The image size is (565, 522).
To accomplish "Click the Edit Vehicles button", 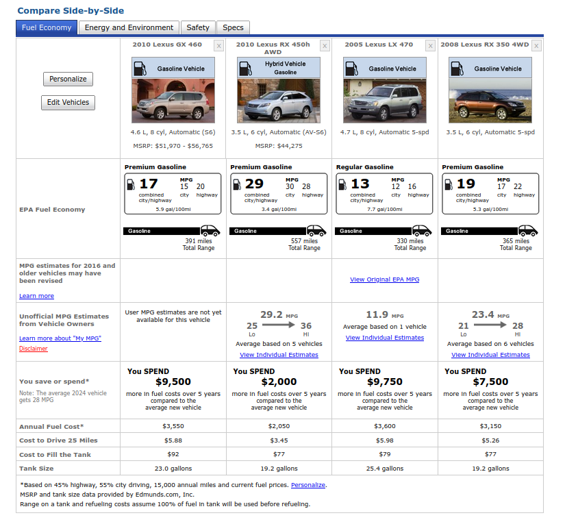I will pos(68,102).
